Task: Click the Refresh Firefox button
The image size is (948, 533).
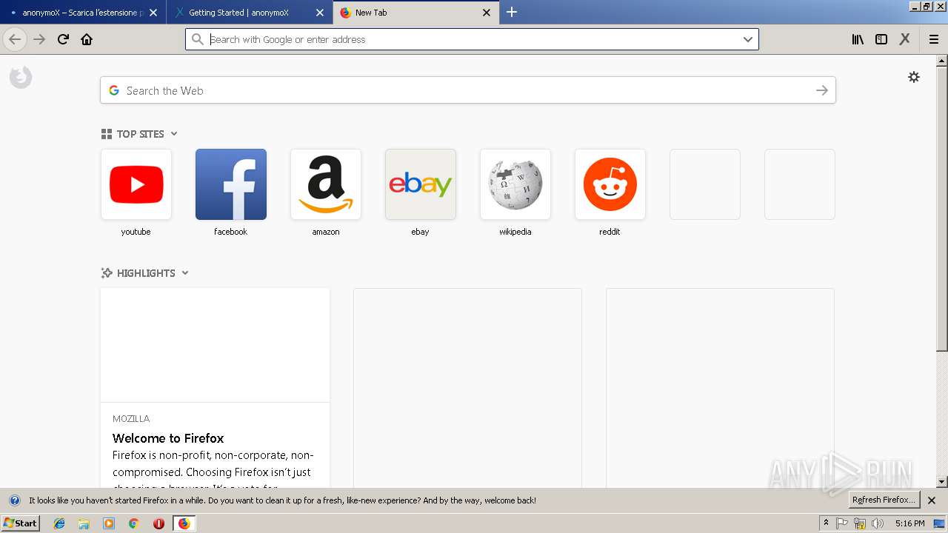Action: [884, 500]
